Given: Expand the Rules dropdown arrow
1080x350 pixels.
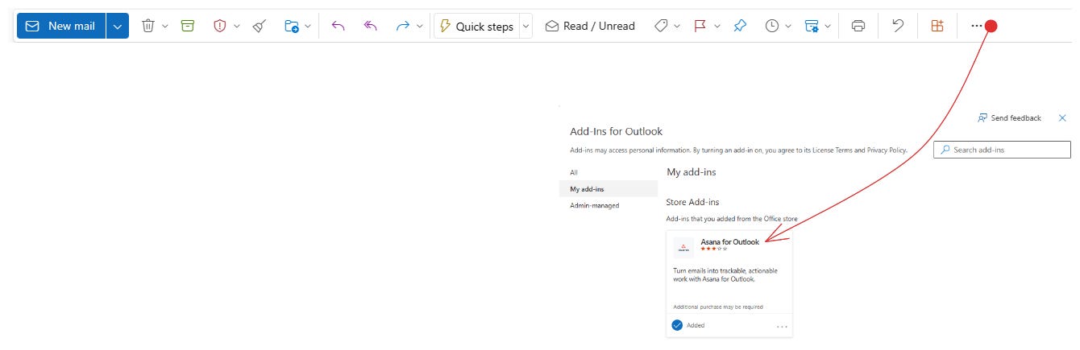Looking at the screenshot, I should tap(828, 27).
